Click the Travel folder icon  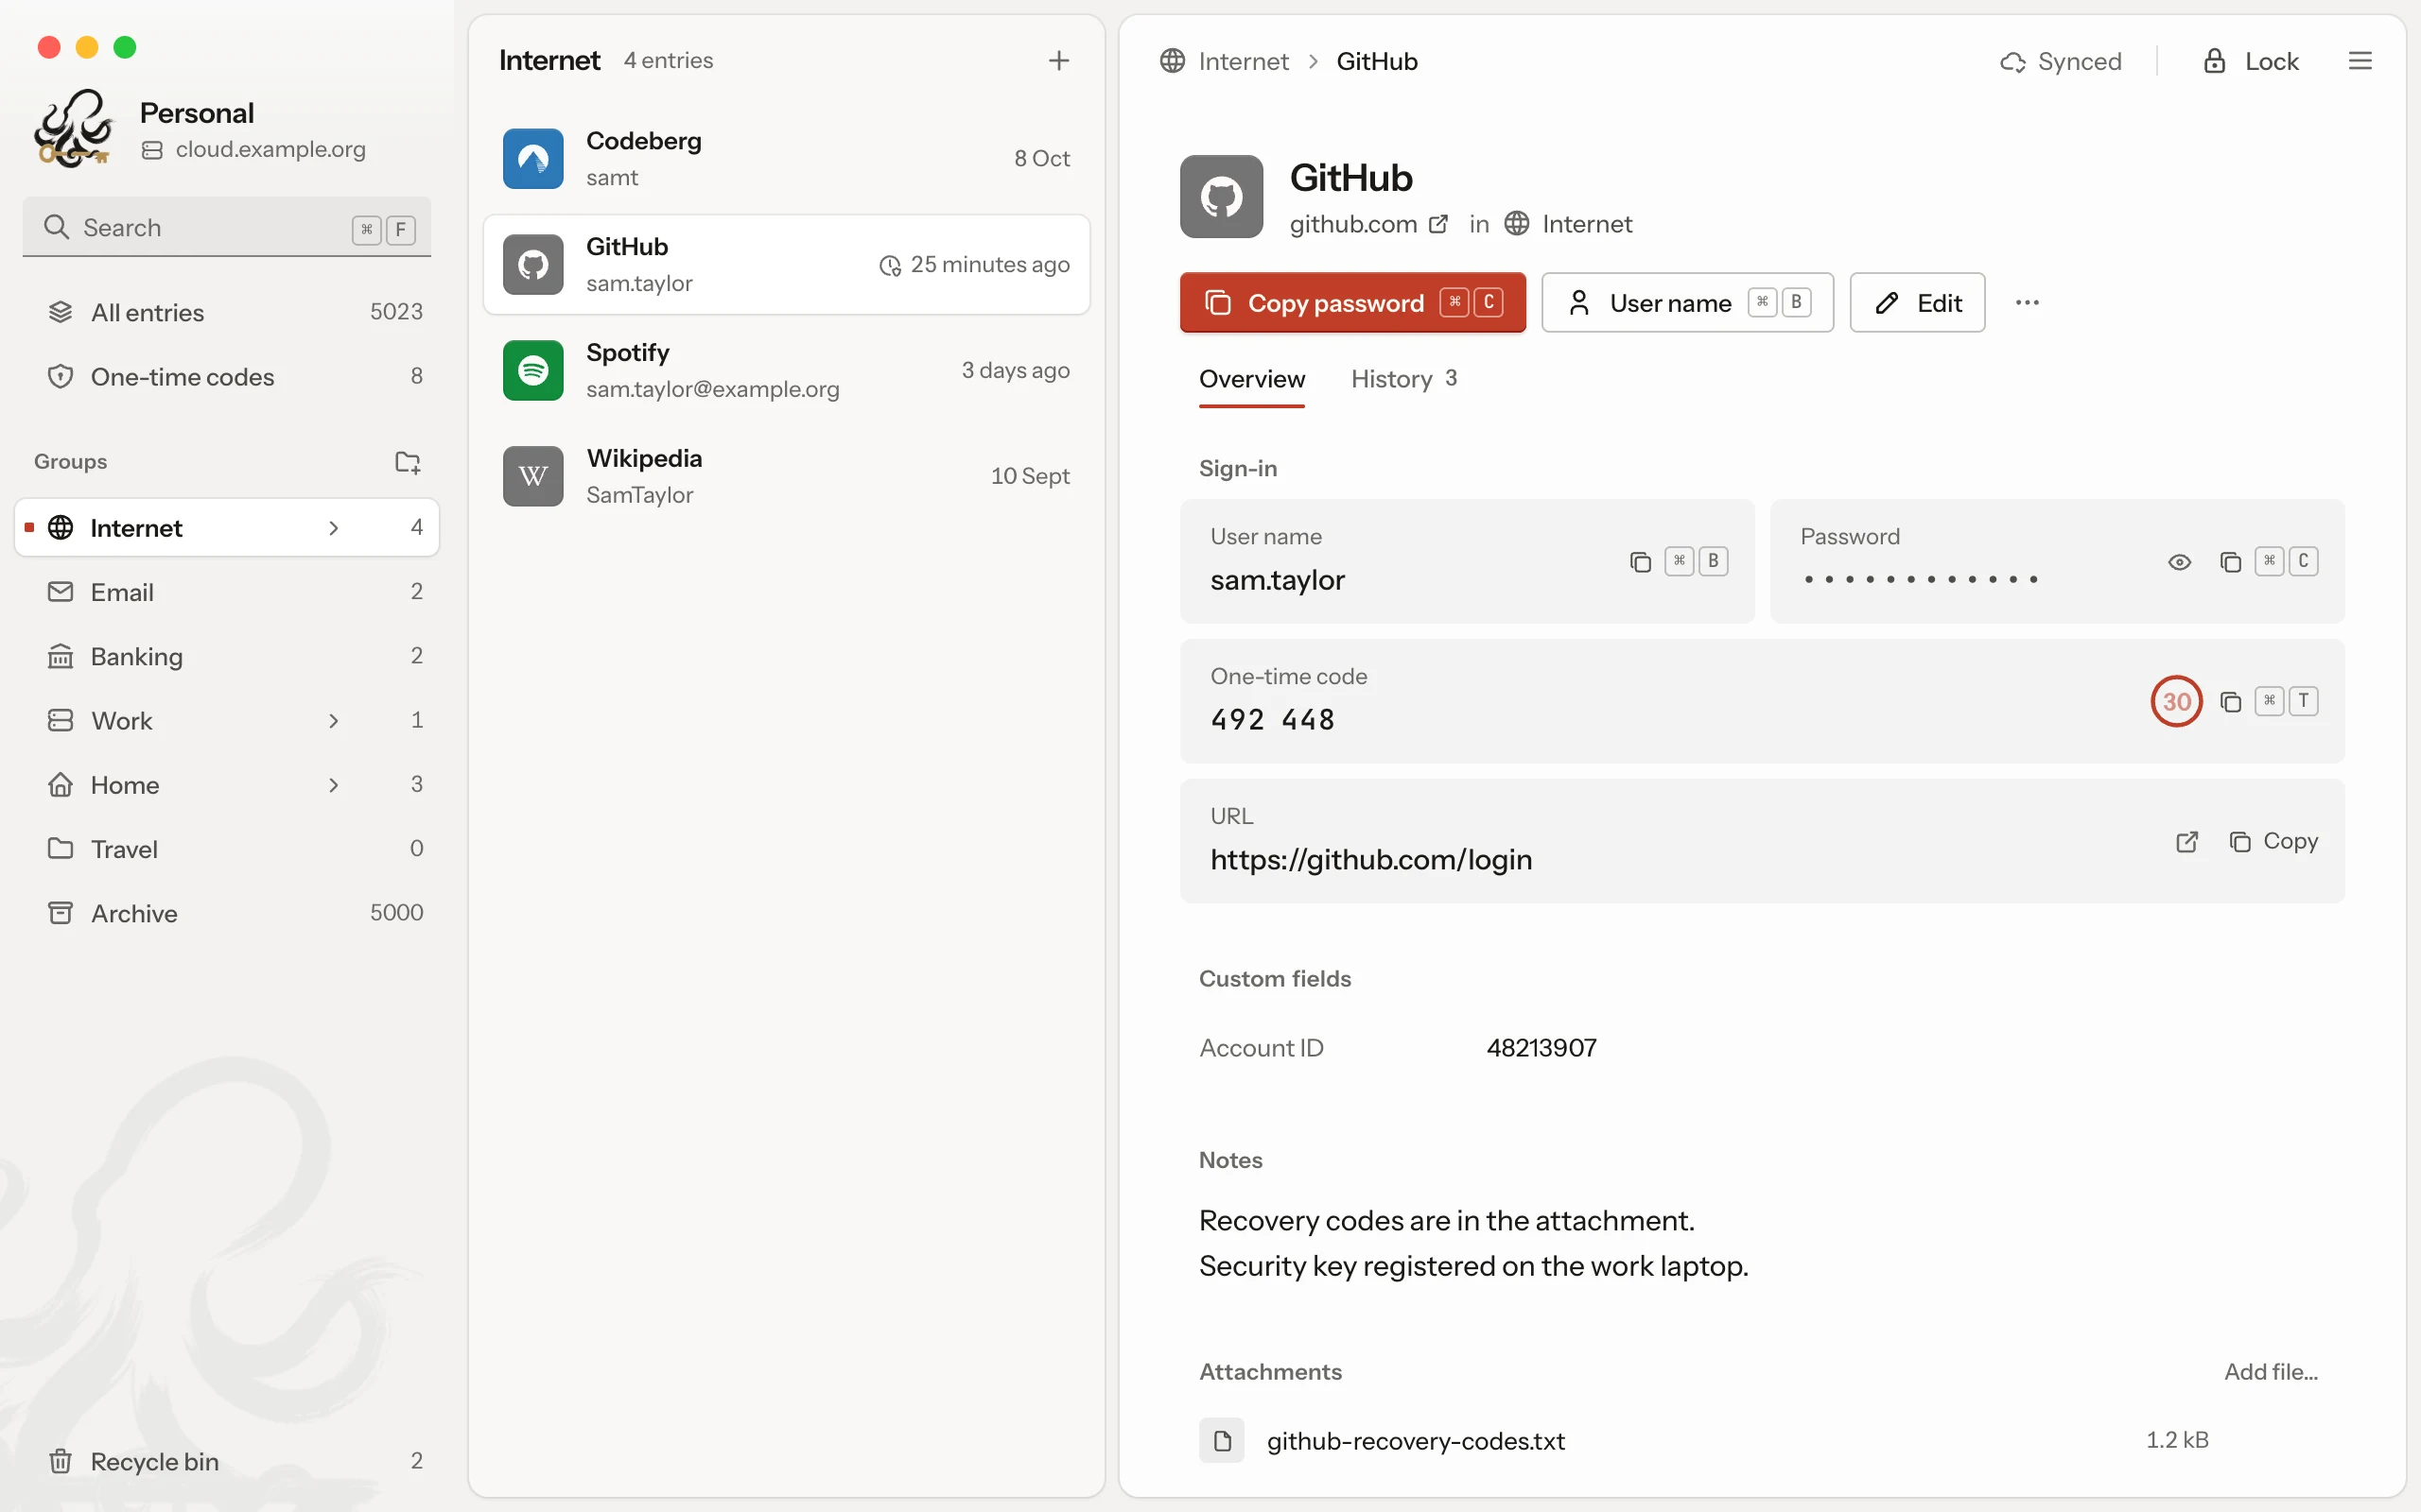60,849
